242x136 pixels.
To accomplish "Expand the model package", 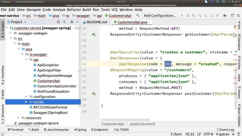I will tap(26, 102).
